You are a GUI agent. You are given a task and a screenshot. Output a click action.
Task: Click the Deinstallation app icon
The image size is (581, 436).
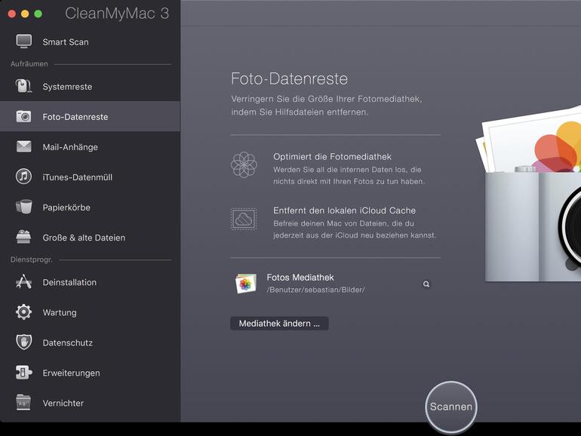(24, 282)
